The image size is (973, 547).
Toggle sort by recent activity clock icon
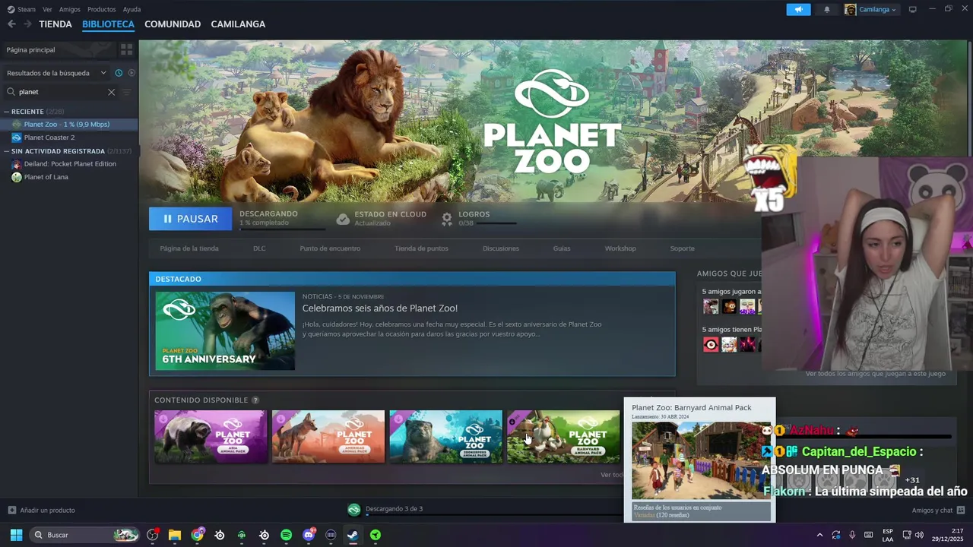[119, 73]
